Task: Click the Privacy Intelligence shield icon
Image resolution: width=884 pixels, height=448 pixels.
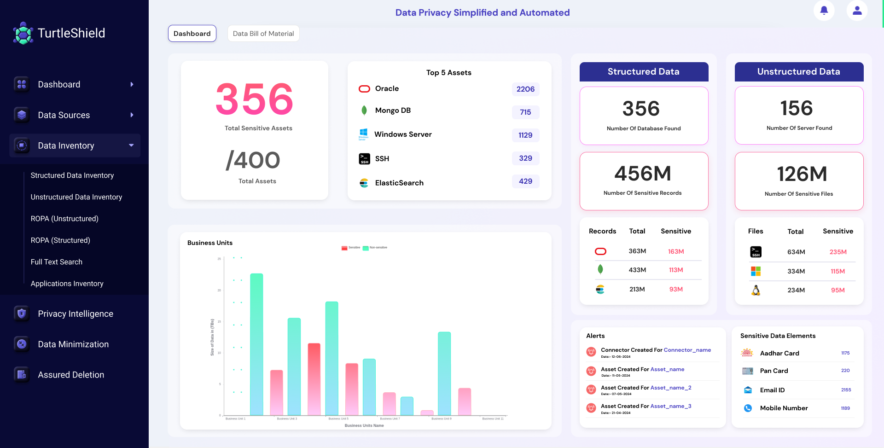Action: click(22, 314)
